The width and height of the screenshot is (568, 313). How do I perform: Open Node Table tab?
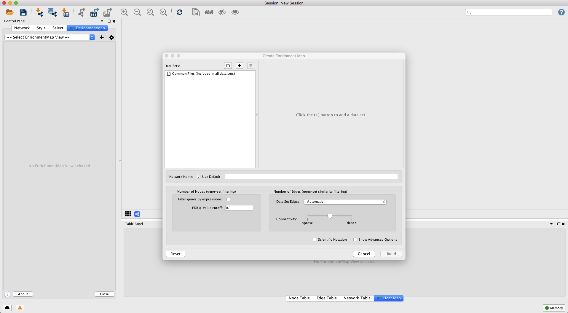299,298
